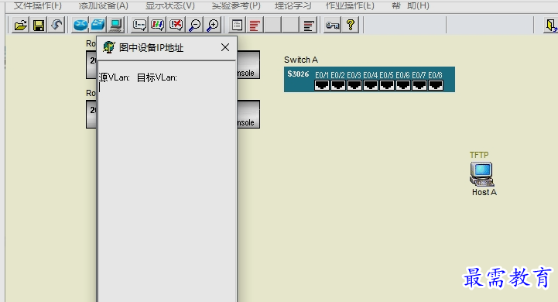The image size is (558, 302).
Task: Click the document list toolbar icon
Action: click(x=237, y=26)
